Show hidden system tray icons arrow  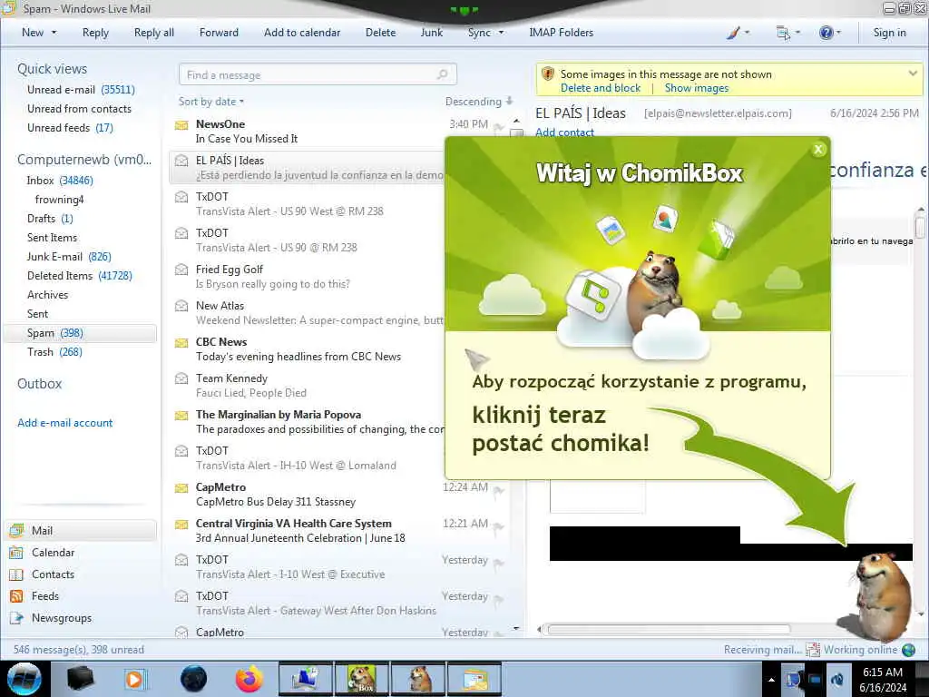point(771,680)
